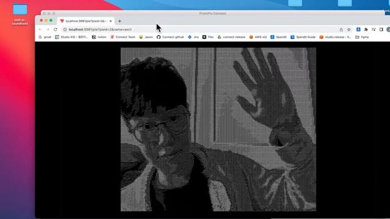Click the ASCII webcam image
Image resolution: width=390 pixels, height=219 pixels.
click(218, 130)
